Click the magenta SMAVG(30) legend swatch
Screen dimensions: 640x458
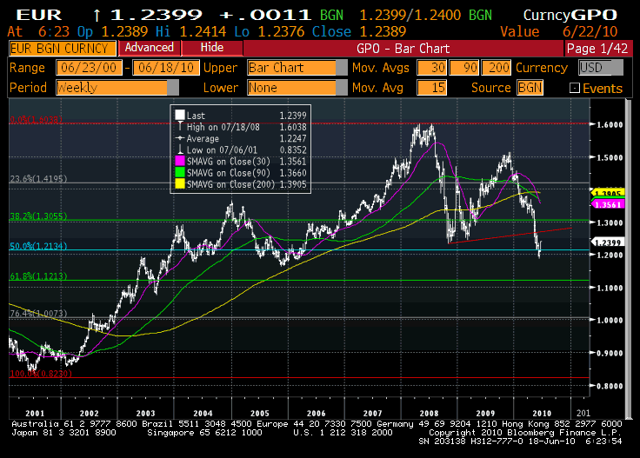click(180, 161)
